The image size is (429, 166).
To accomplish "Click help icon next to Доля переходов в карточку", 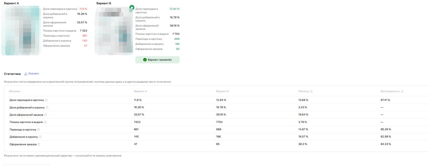I will [x=46, y=100].
